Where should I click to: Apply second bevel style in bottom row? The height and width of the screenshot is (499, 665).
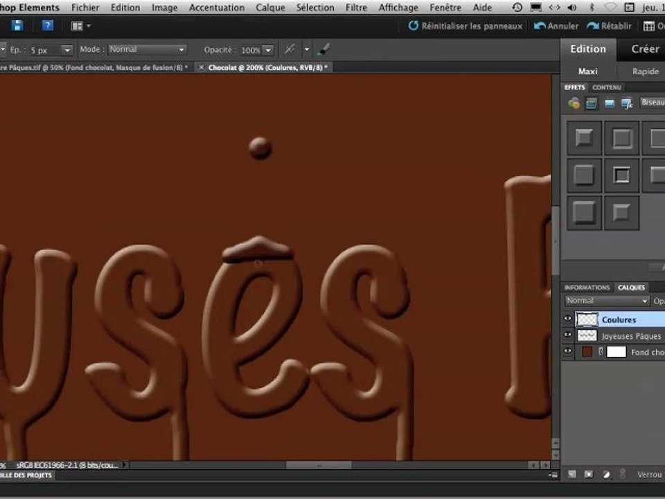pyautogui.click(x=621, y=213)
